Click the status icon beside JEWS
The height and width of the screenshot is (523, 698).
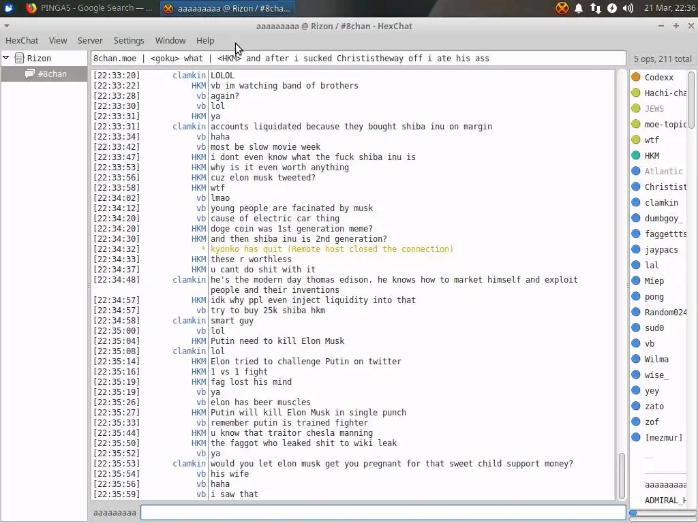point(636,108)
